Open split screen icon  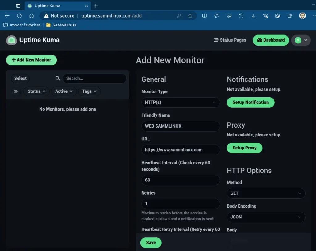205,16
